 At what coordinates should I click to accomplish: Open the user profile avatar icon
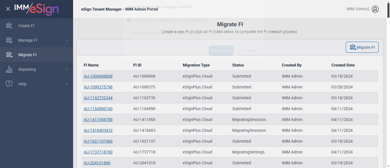tap(375, 9)
